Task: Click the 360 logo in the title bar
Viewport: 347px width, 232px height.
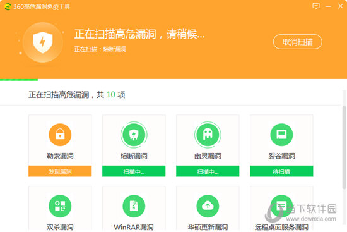Action: (8, 7)
